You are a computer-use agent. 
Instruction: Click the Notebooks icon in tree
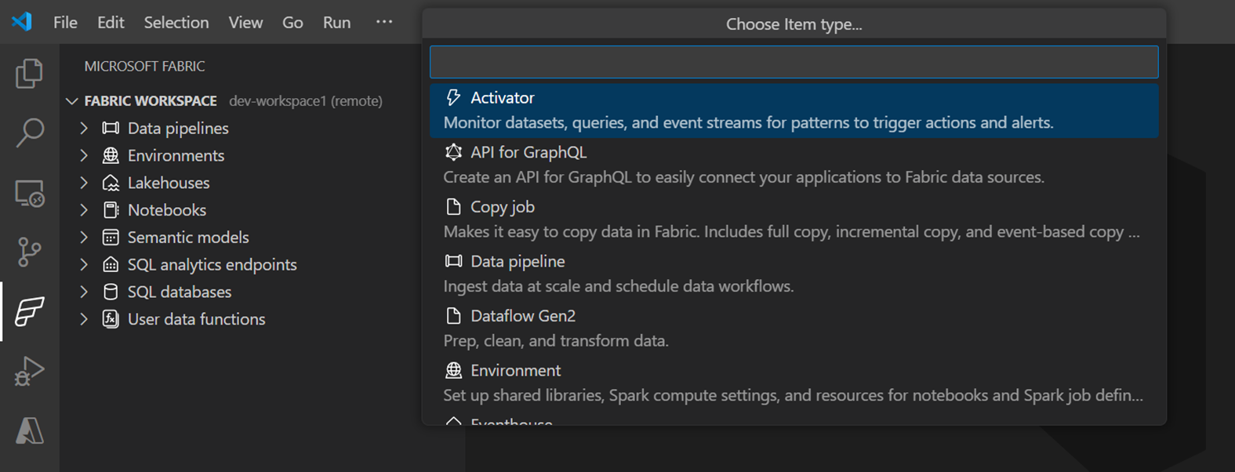111,210
